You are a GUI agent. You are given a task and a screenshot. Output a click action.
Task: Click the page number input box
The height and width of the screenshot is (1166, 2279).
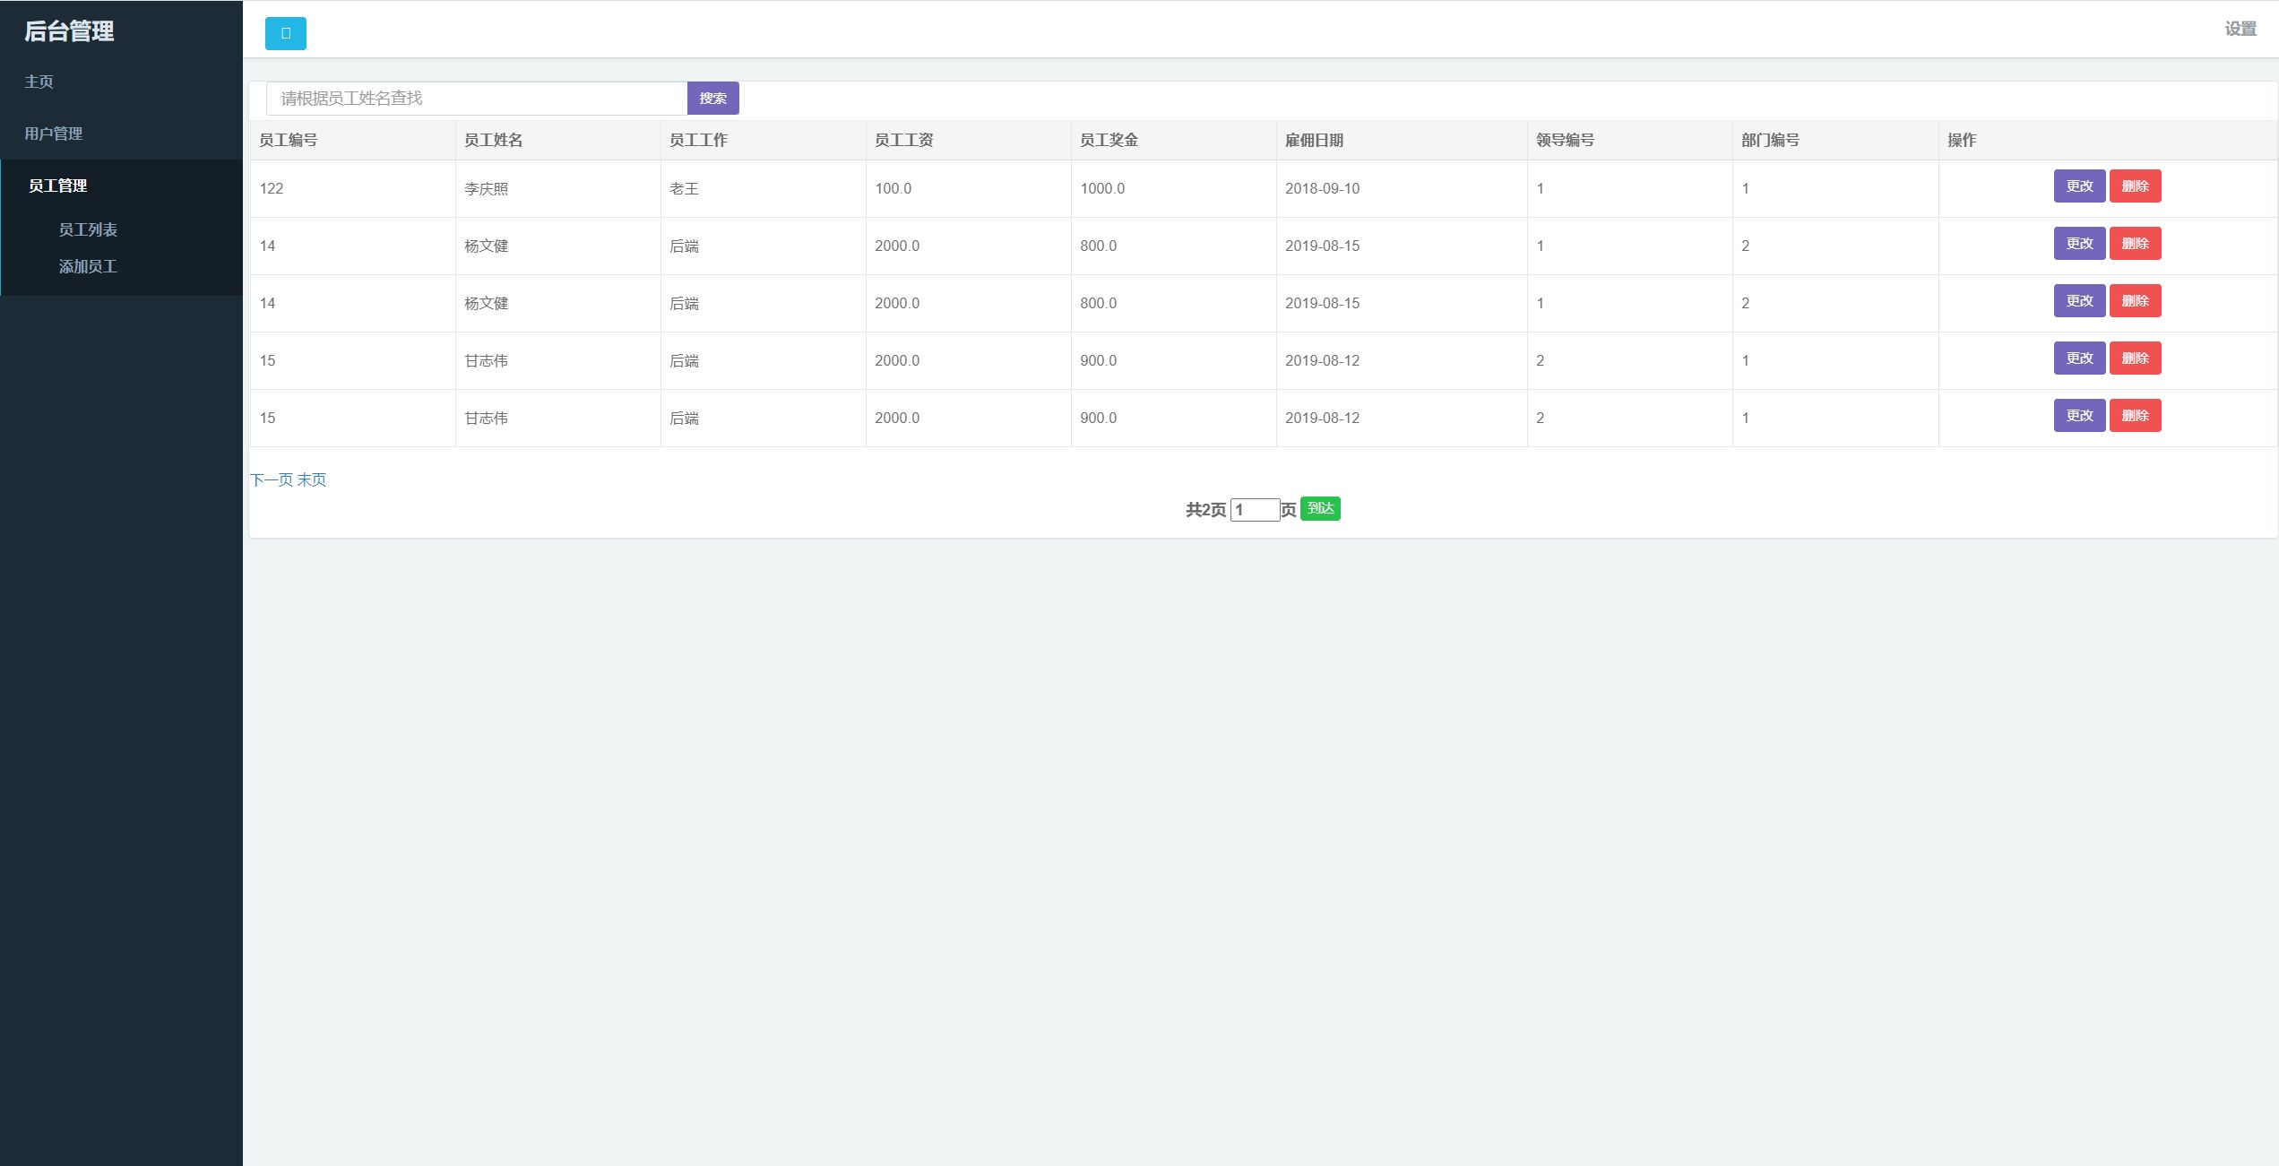coord(1254,510)
